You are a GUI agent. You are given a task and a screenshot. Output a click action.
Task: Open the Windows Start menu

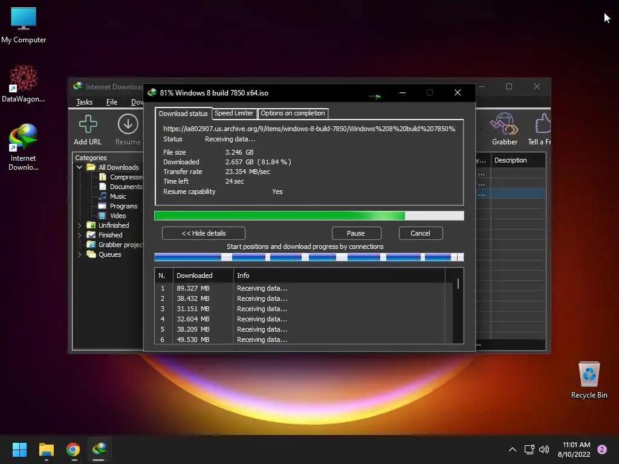19,449
